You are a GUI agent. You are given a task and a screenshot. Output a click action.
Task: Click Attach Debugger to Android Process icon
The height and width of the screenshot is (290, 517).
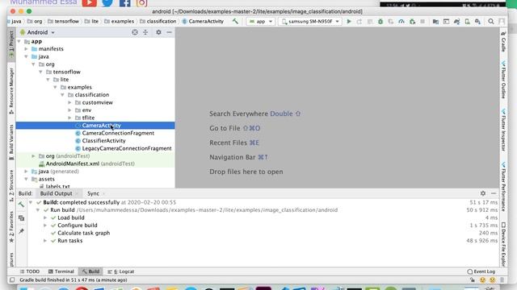[412, 22]
